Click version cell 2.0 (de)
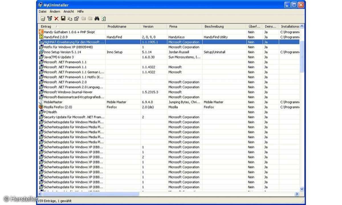 click(148, 107)
